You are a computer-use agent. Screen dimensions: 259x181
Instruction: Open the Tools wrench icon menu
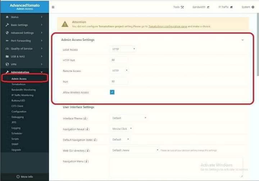[182, 7]
